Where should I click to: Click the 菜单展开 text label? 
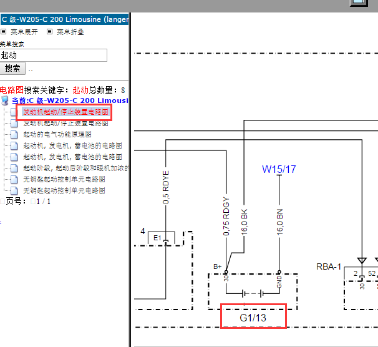click(x=24, y=32)
